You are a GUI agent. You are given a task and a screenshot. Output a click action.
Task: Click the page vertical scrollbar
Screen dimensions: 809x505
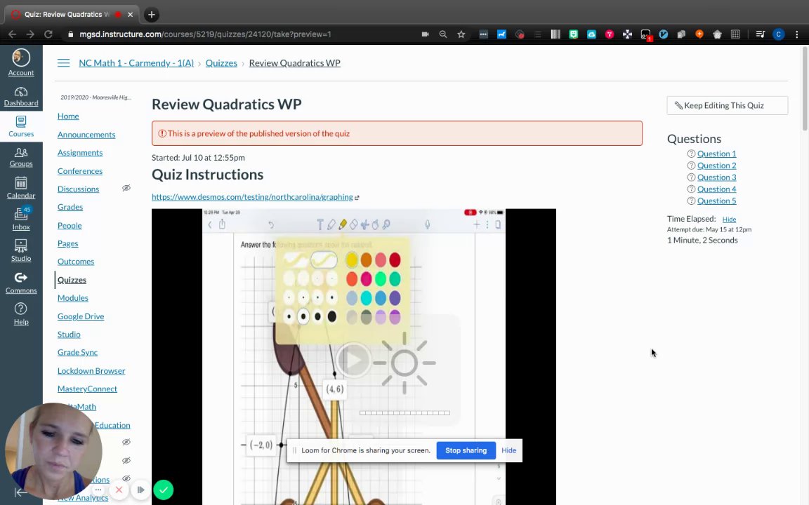pos(805,88)
